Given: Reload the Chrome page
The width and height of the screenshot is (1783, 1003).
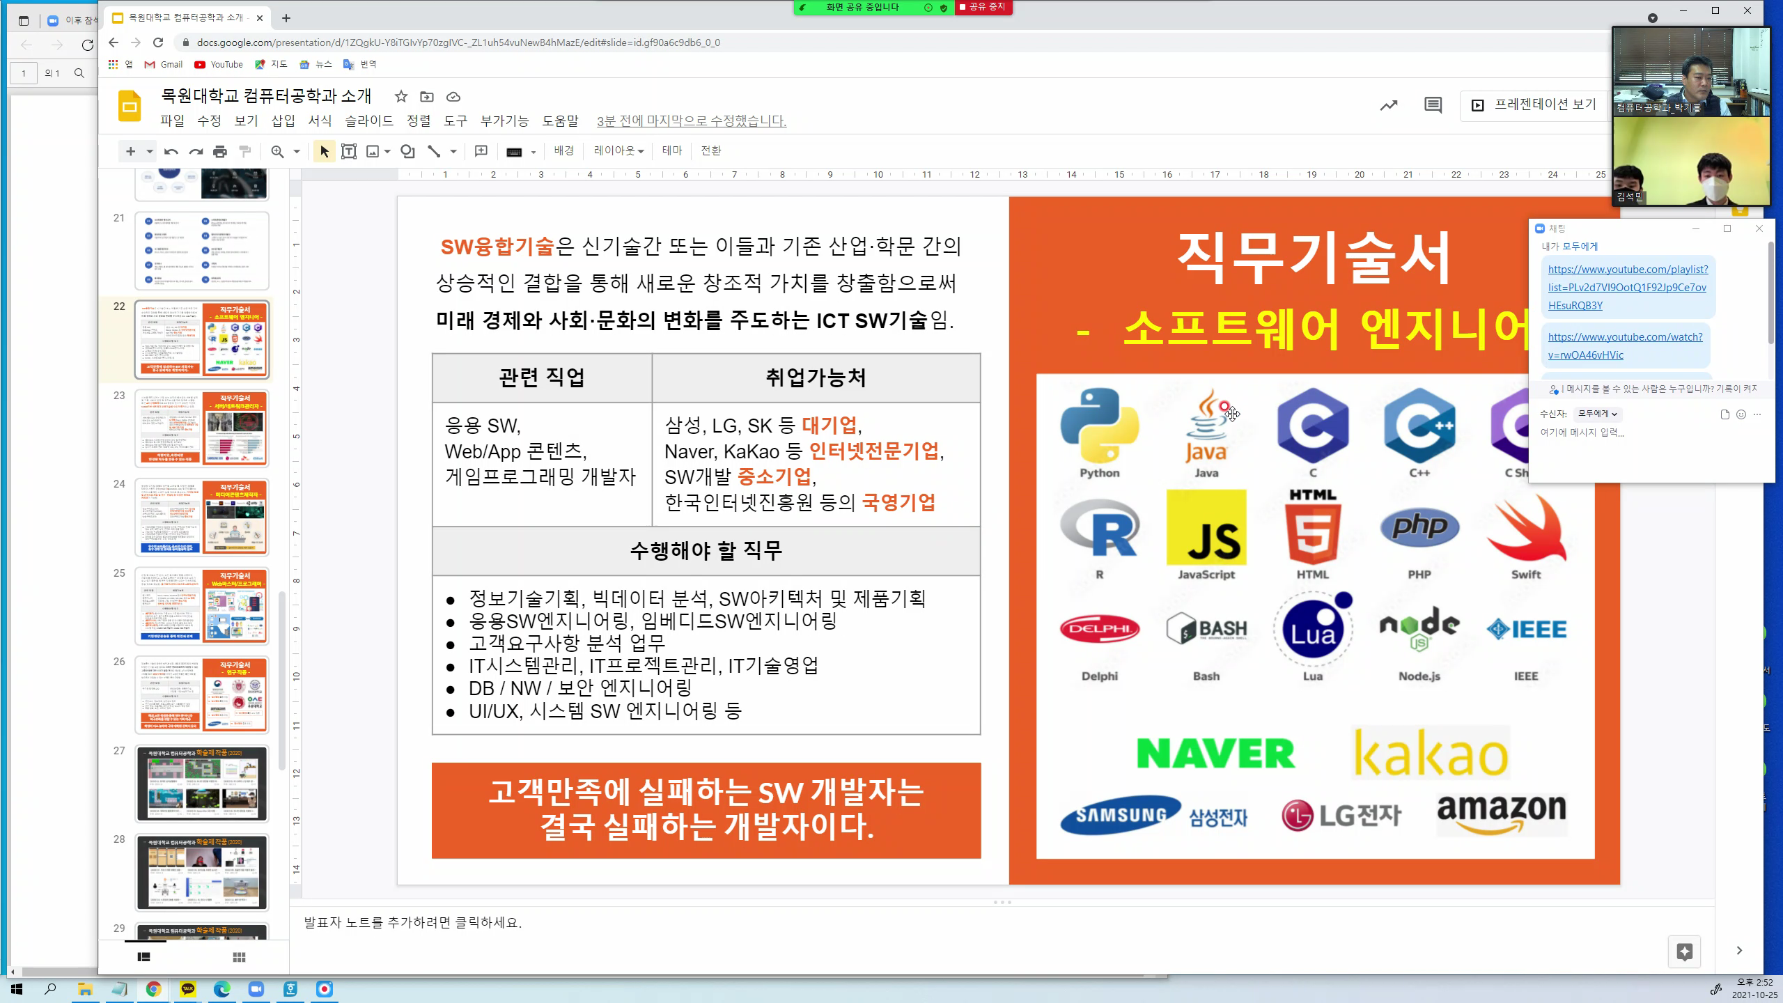Looking at the screenshot, I should point(158,42).
